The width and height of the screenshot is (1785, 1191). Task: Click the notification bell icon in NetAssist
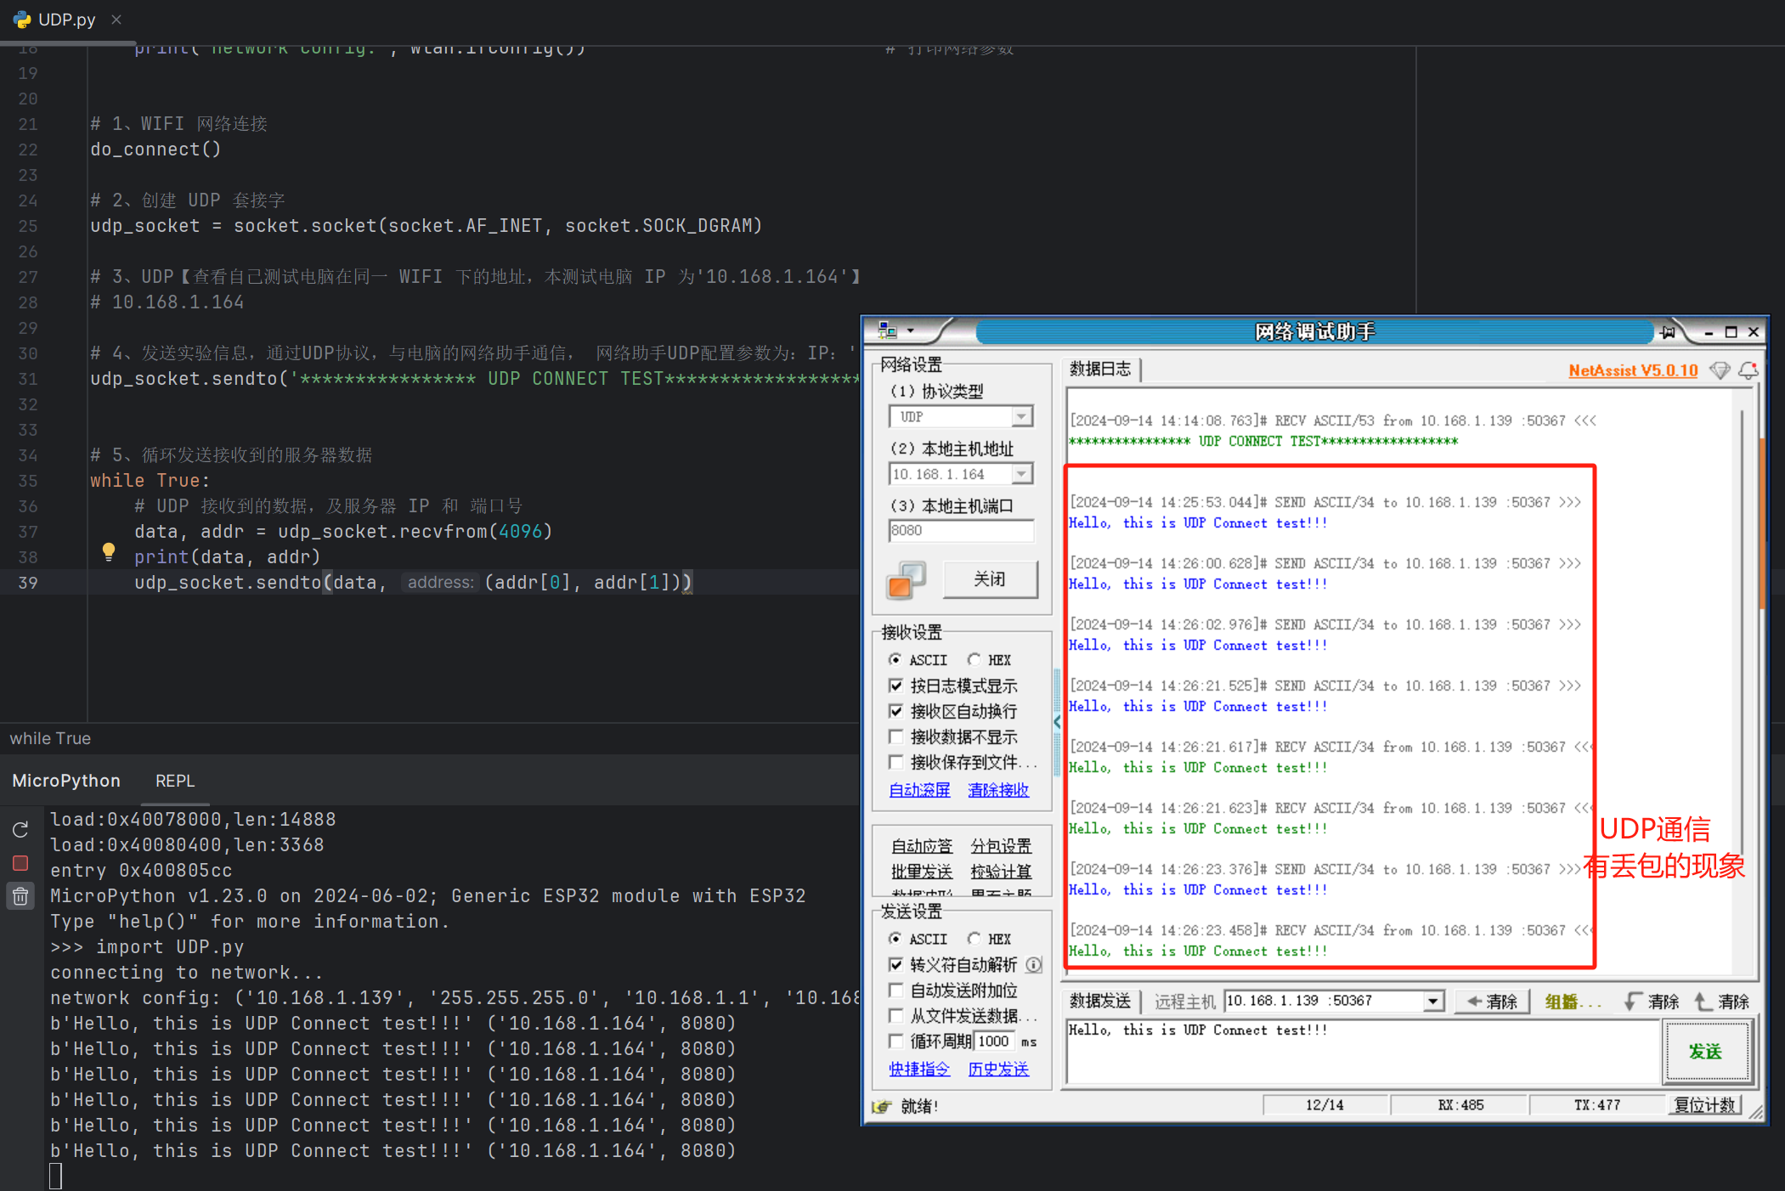coord(1748,370)
